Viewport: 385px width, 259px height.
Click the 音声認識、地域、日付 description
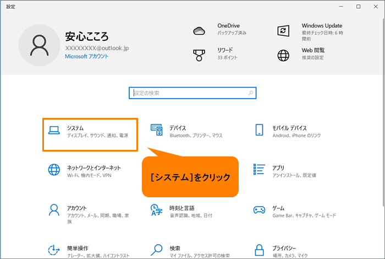191,215
